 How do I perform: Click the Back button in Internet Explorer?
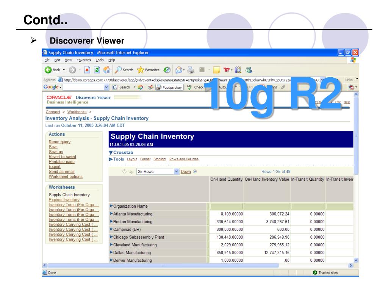pos(52,70)
